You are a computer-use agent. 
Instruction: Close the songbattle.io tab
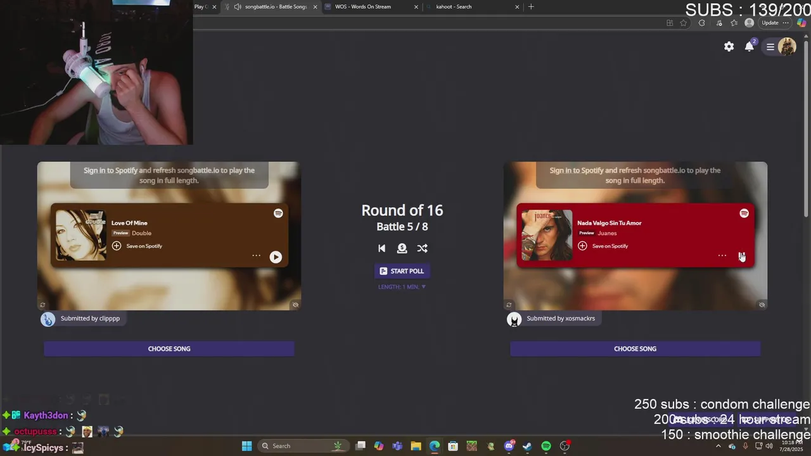coord(315,7)
